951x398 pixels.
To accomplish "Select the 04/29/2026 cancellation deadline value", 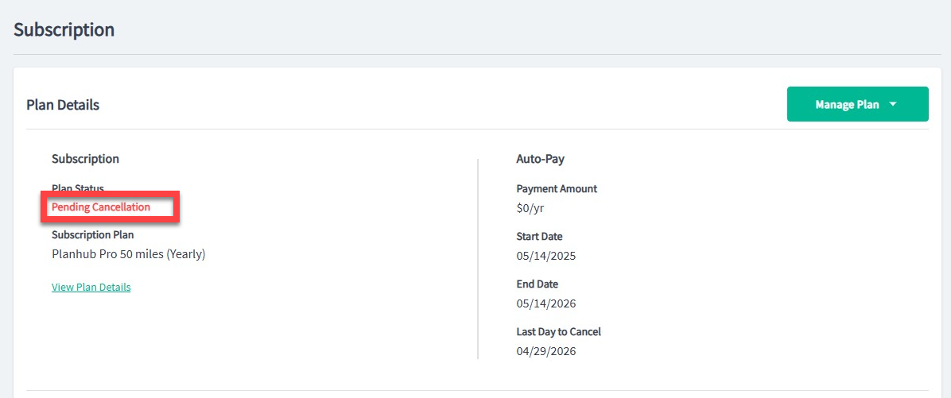I will click(545, 351).
